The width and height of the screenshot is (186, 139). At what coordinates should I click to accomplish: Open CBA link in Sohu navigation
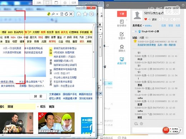click(x=20, y=37)
